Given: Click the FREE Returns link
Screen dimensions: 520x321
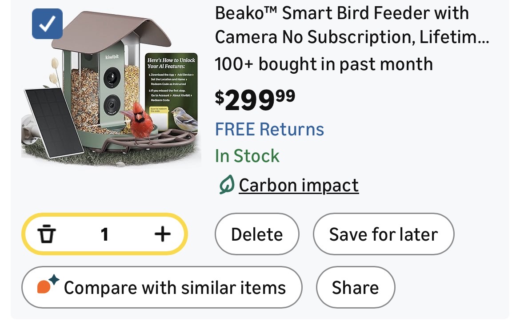Looking at the screenshot, I should click(269, 129).
